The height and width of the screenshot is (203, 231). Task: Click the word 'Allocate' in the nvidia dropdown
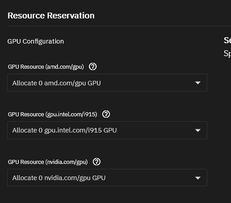25,178
